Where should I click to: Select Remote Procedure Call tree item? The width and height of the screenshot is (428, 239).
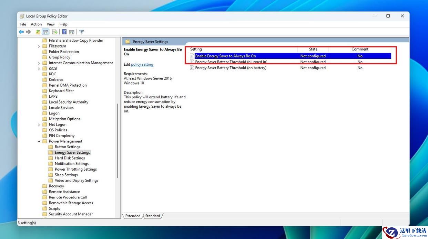point(68,197)
